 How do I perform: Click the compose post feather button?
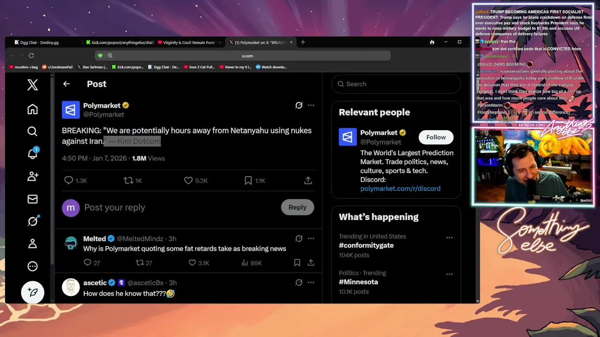(x=32, y=292)
